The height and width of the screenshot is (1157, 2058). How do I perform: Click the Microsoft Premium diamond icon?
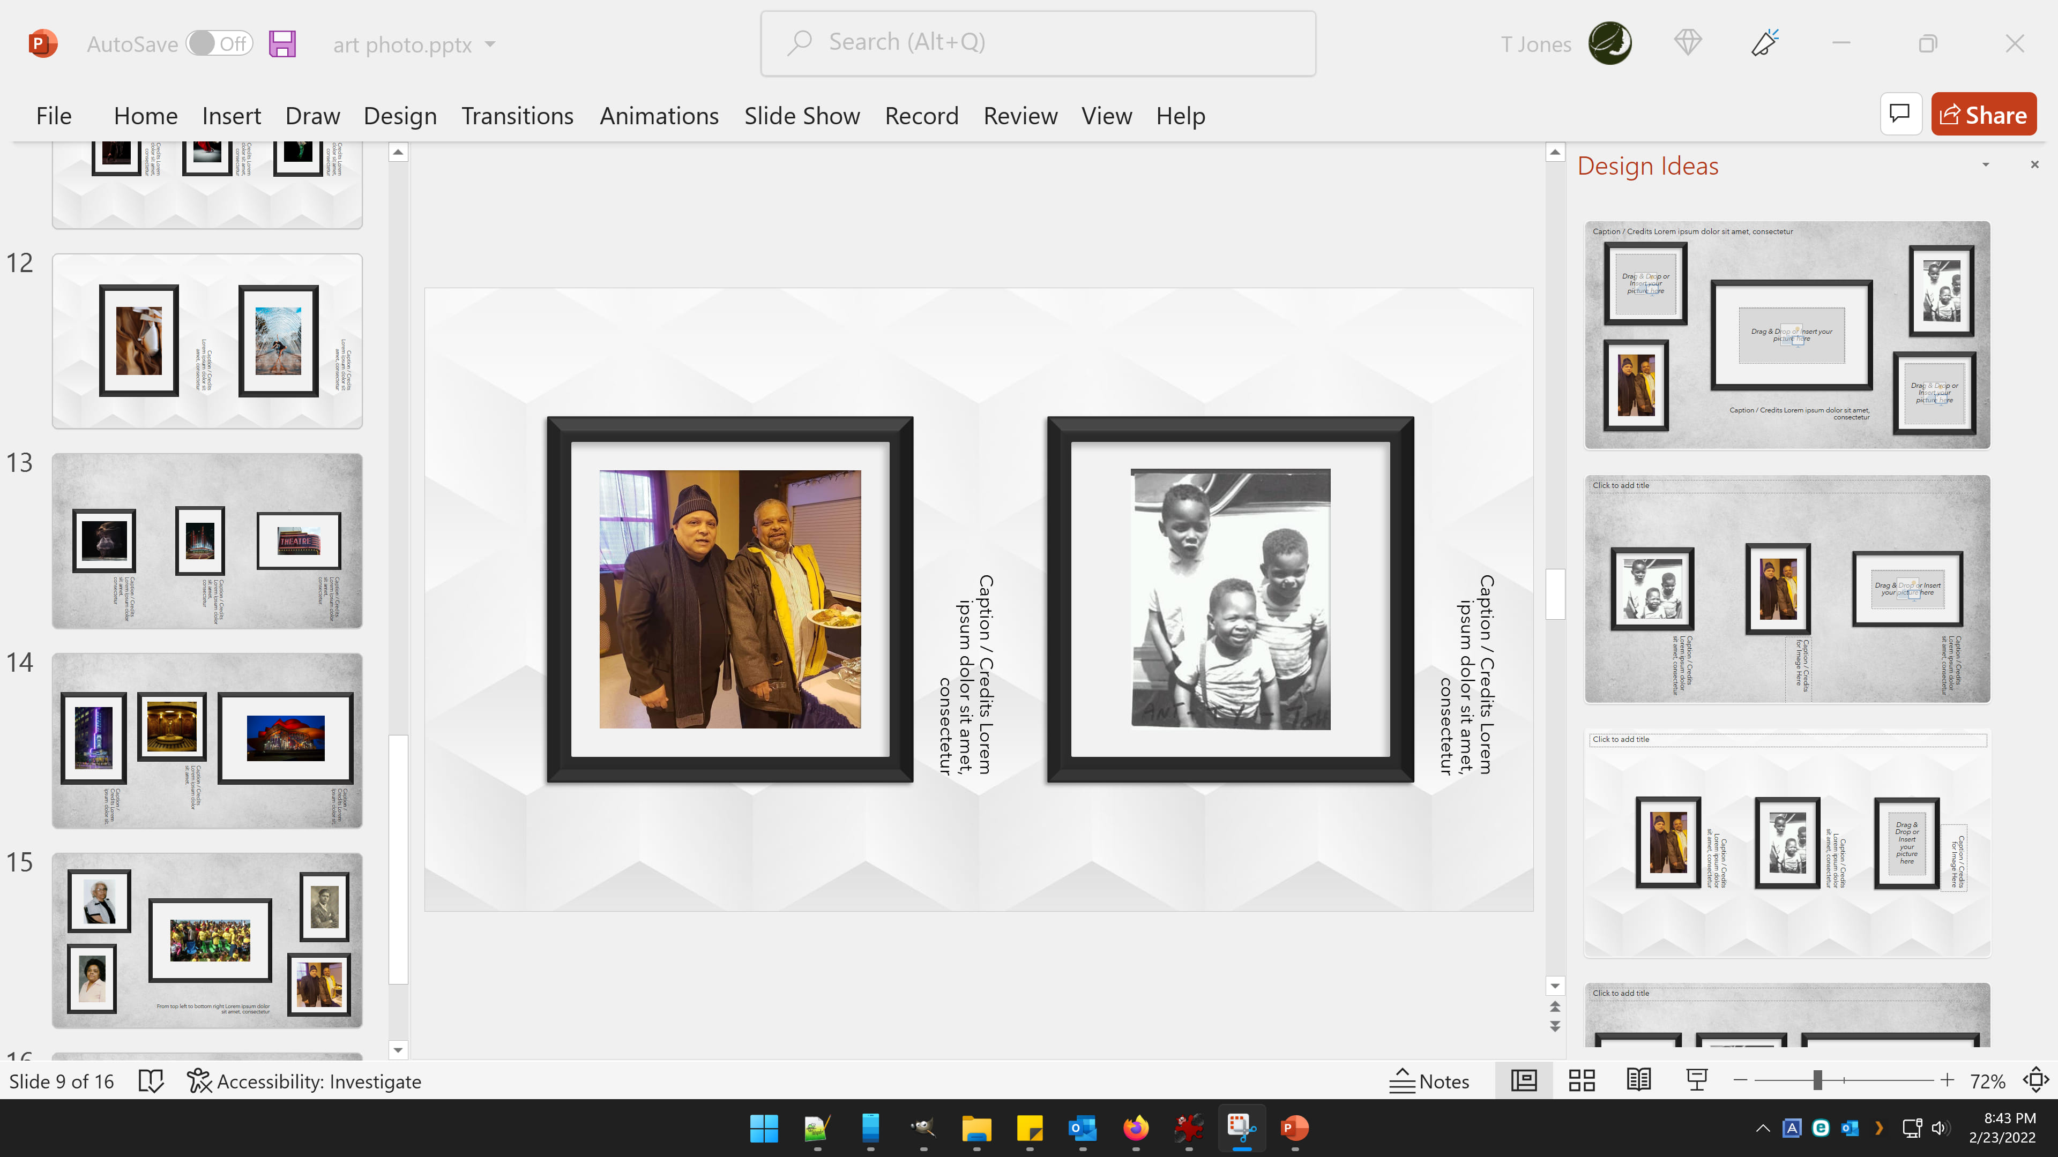[1687, 43]
